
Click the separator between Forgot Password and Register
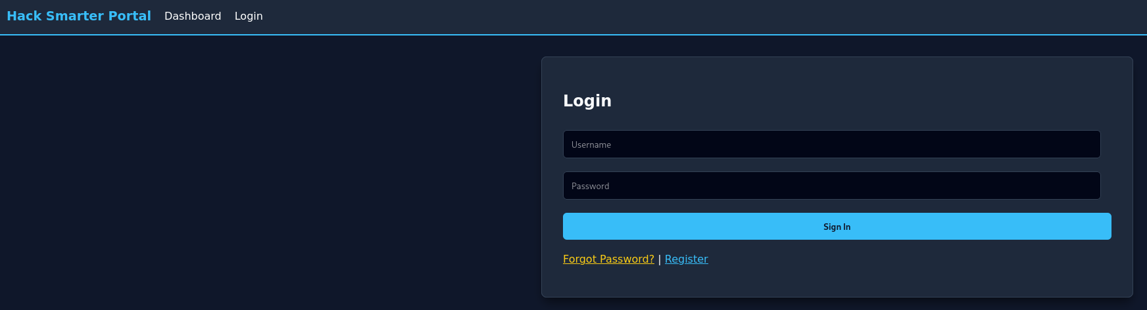[660, 259]
